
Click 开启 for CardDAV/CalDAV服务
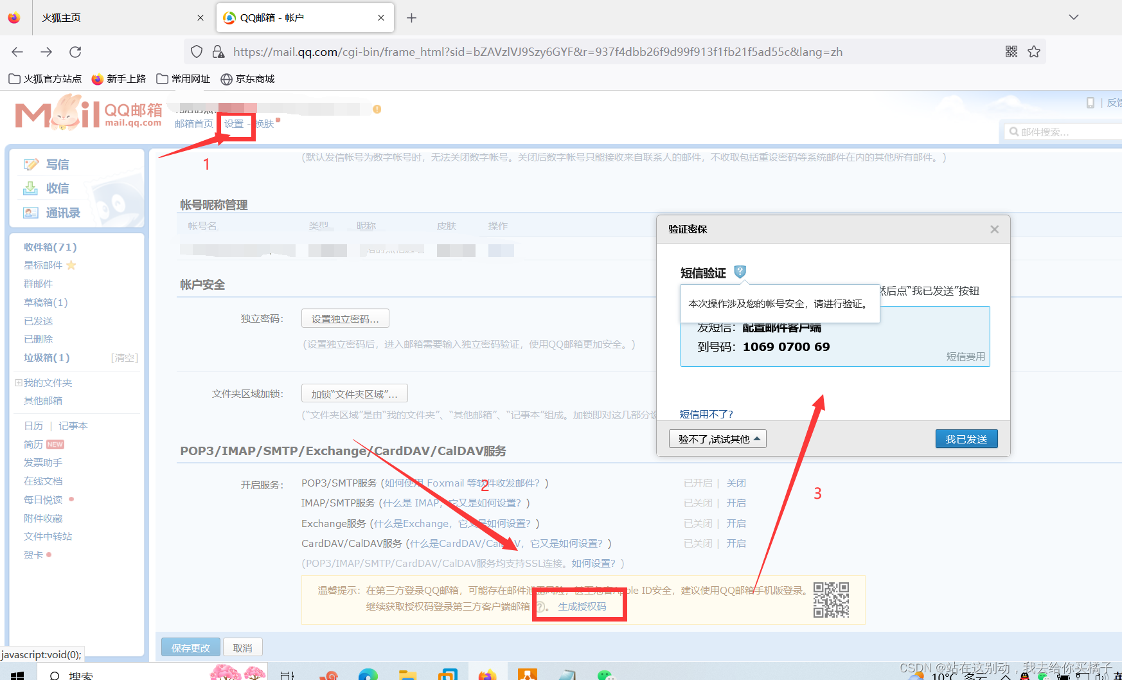(x=736, y=544)
